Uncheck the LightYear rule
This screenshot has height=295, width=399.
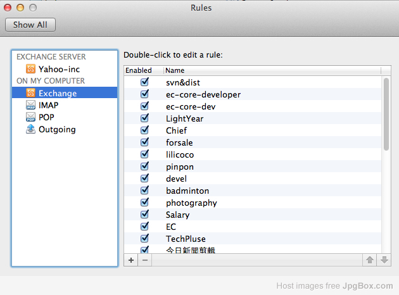click(144, 118)
